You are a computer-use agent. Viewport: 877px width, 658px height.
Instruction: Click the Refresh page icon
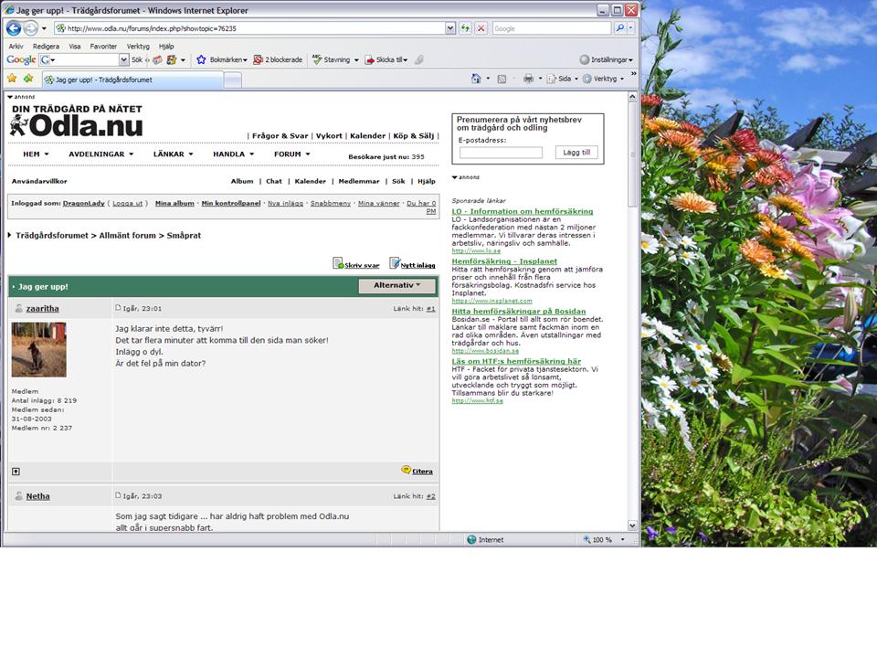click(466, 28)
